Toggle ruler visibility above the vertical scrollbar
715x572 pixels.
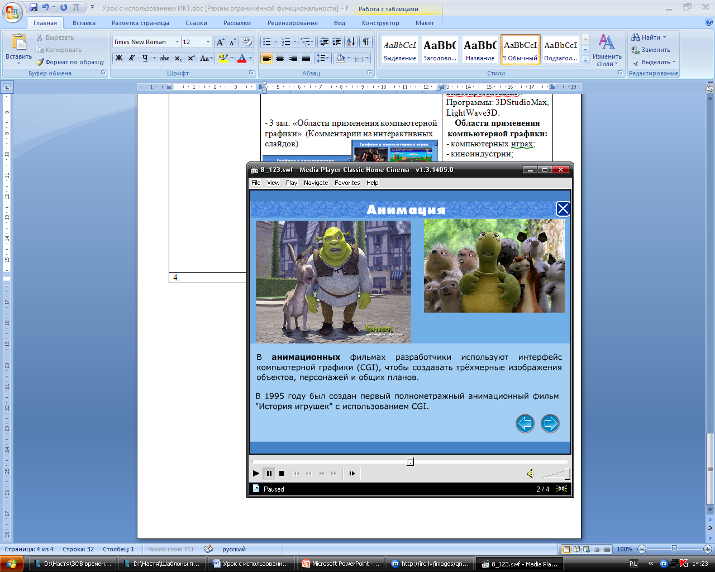tap(710, 88)
